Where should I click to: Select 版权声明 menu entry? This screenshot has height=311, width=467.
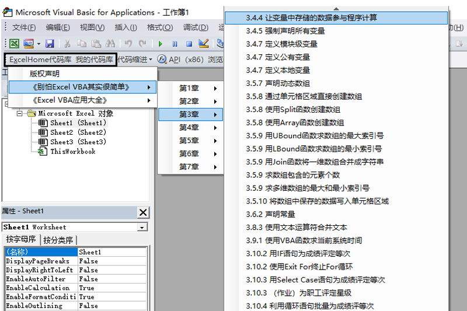tap(45, 74)
